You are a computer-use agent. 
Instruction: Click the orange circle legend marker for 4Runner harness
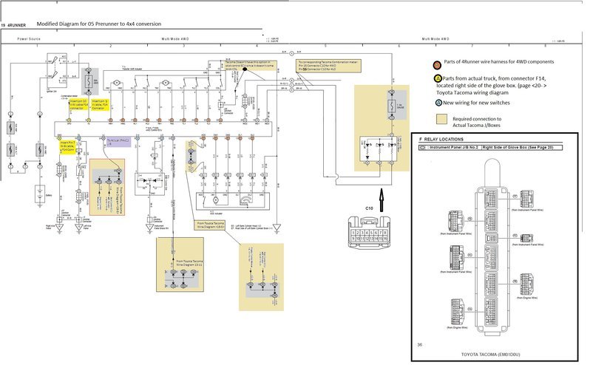(437, 65)
